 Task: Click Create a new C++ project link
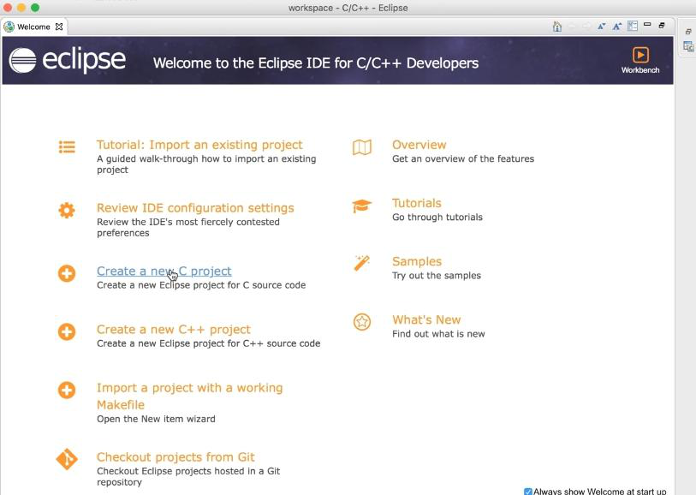tap(174, 330)
